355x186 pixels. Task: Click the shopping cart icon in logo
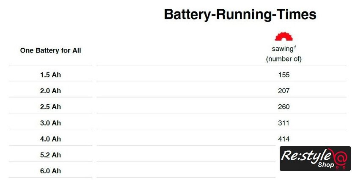(x=340, y=166)
